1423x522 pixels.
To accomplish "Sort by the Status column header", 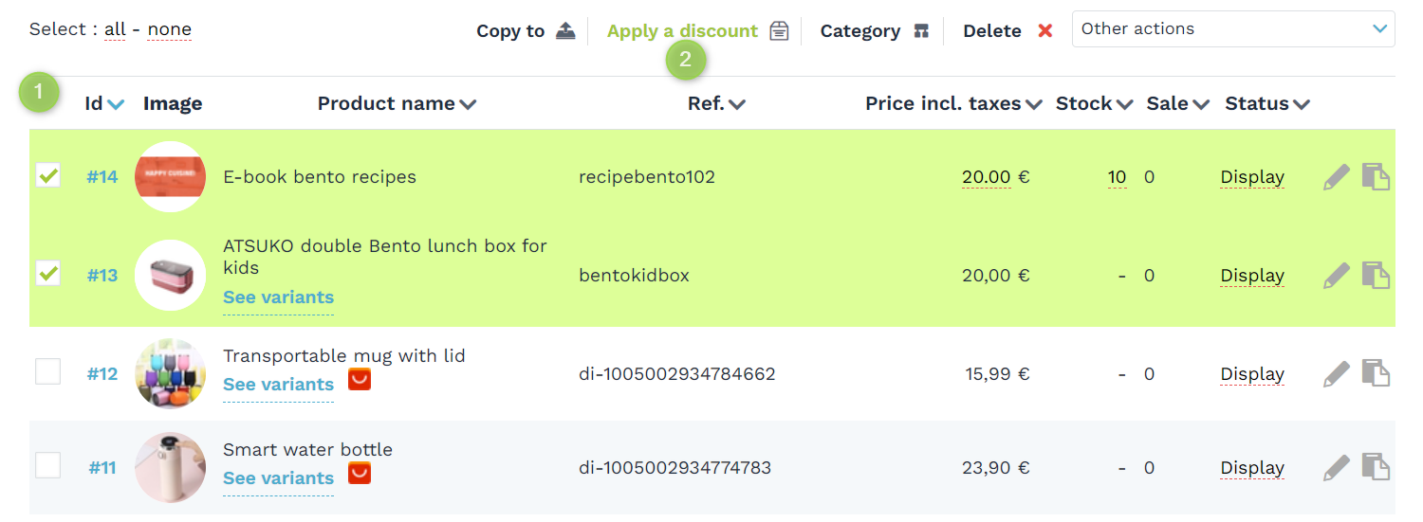I will click(1267, 103).
